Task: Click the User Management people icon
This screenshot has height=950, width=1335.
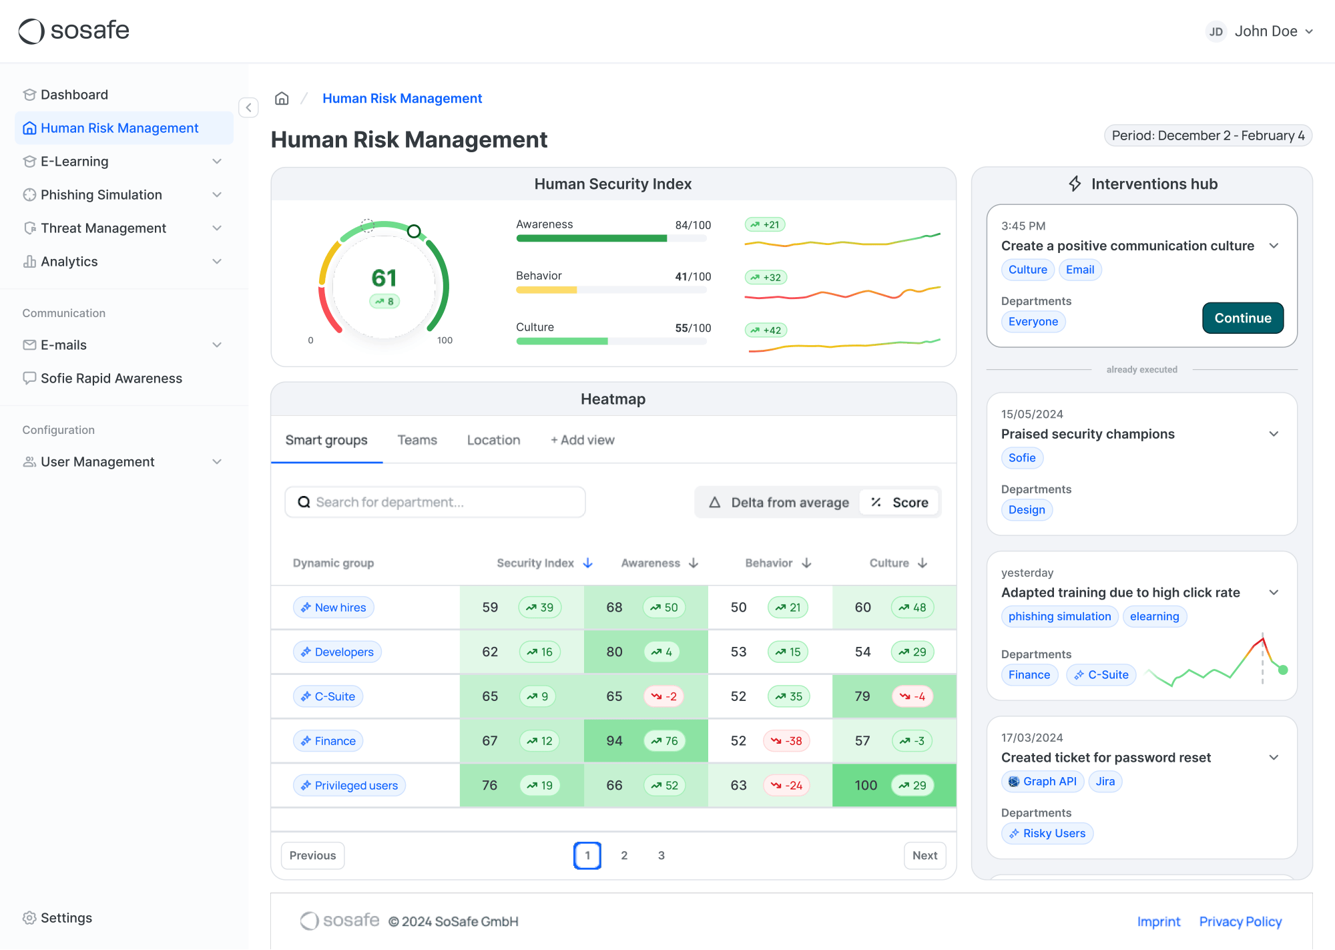Action: (x=29, y=462)
